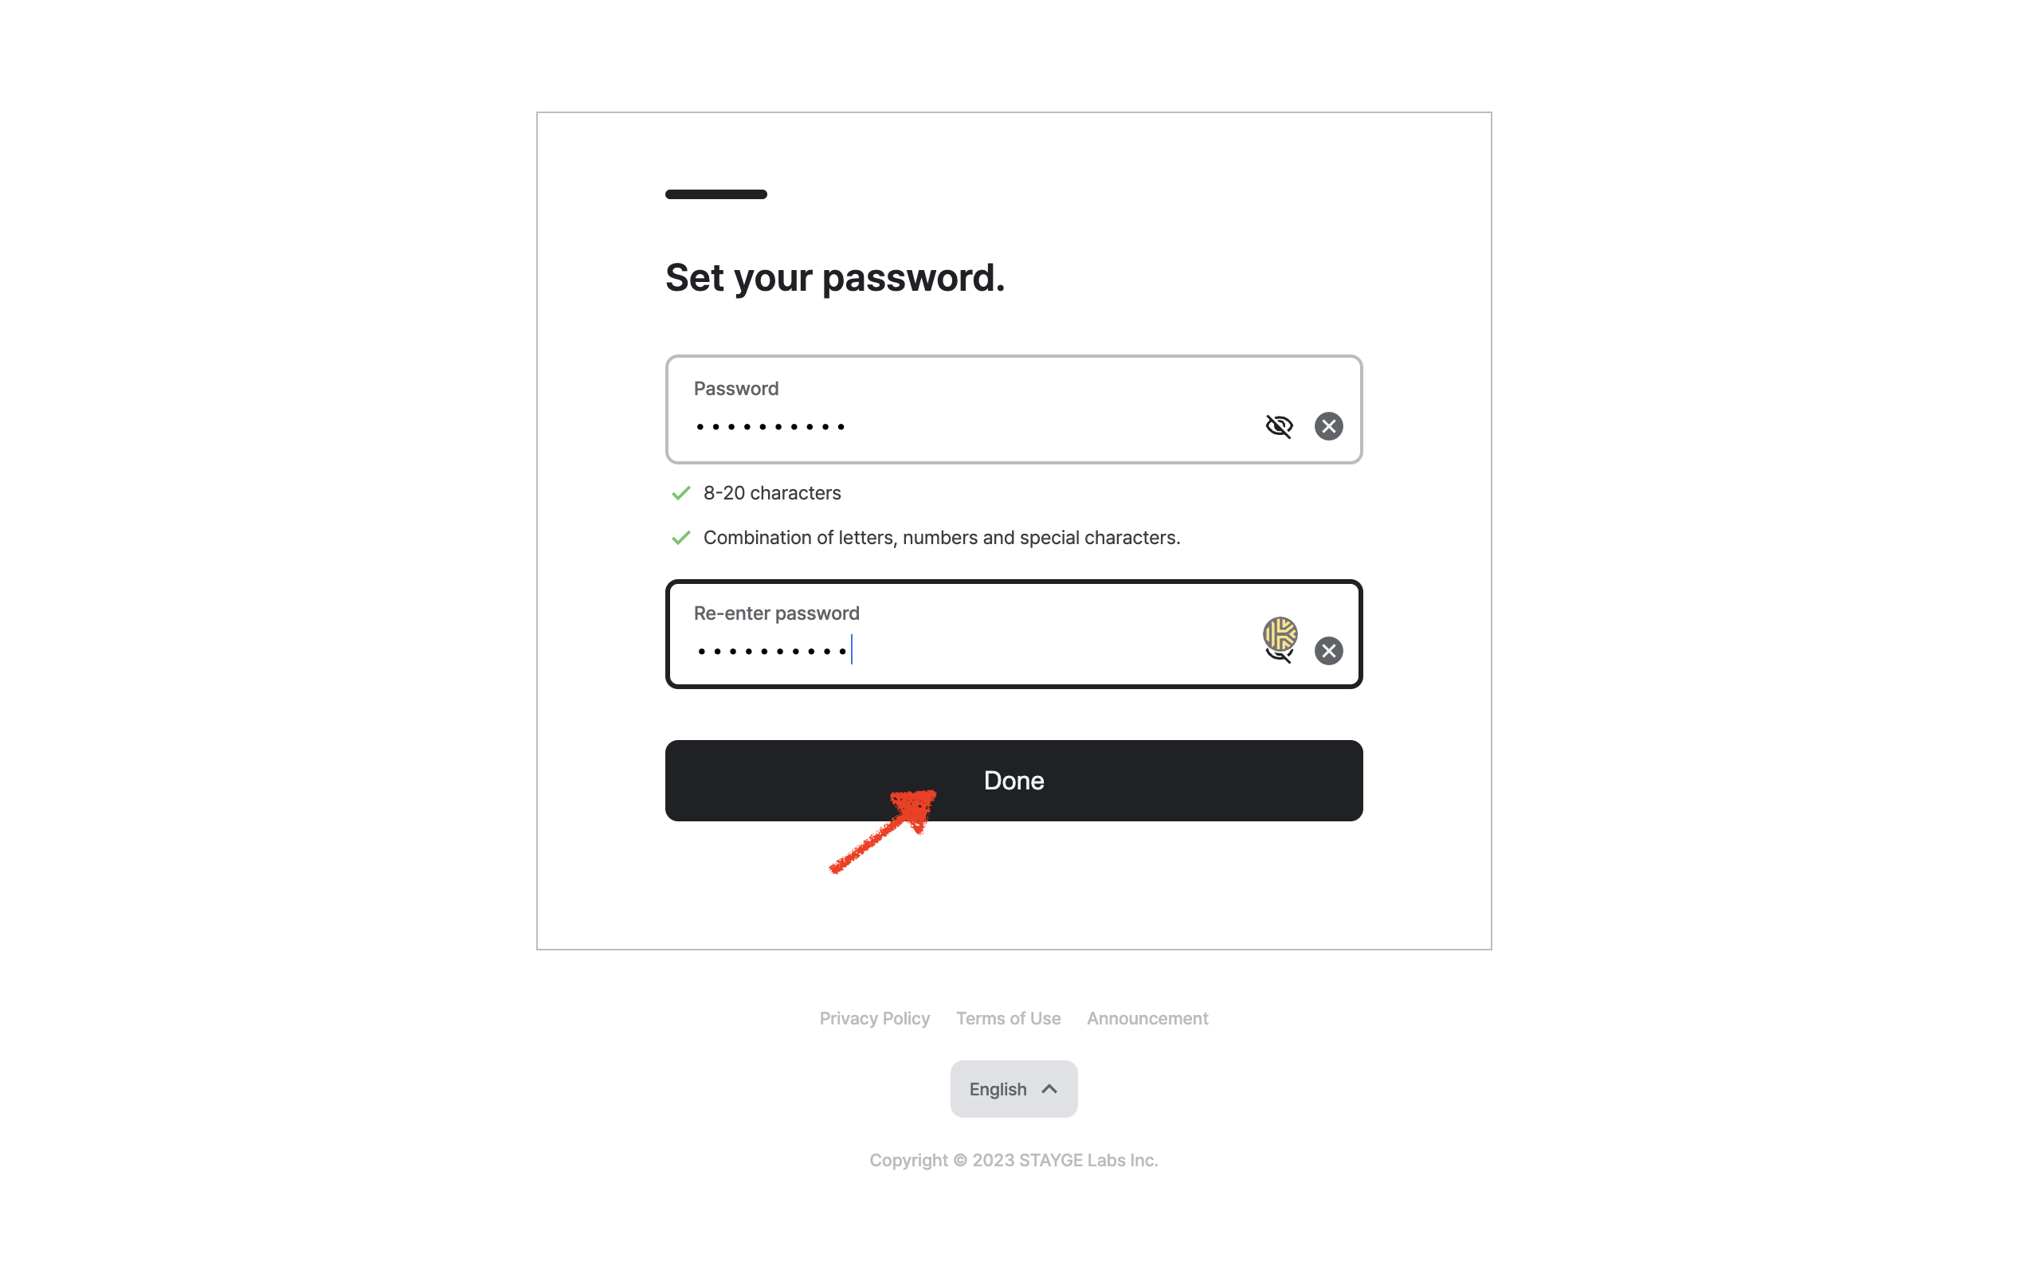Click the checkmark beside 8-20 characters
Viewport: 2027px width, 1281px height.
tap(681, 493)
